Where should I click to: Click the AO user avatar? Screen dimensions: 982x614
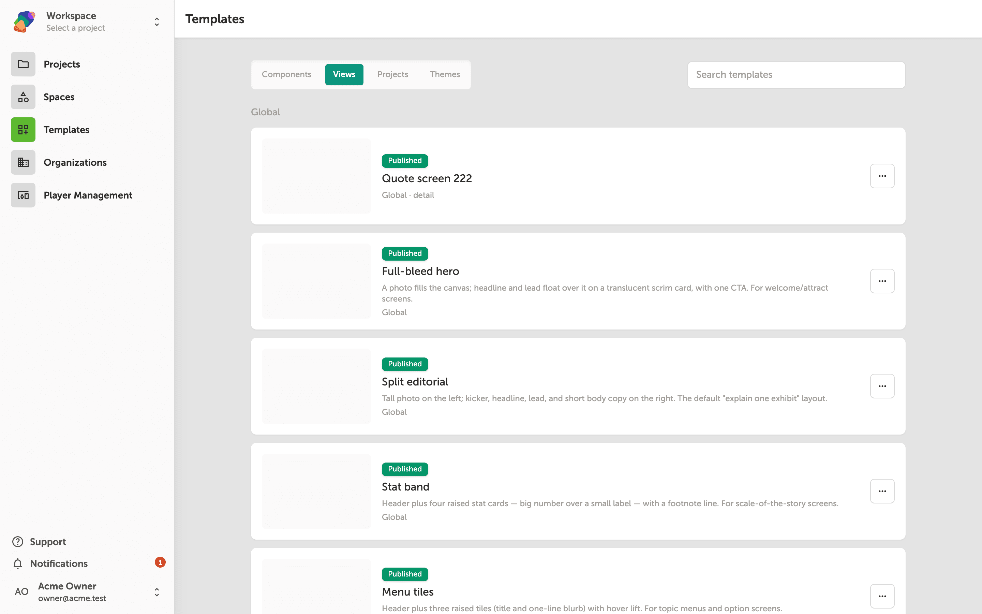pos(21,592)
